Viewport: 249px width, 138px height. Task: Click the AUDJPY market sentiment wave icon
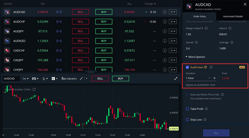click(59, 31)
